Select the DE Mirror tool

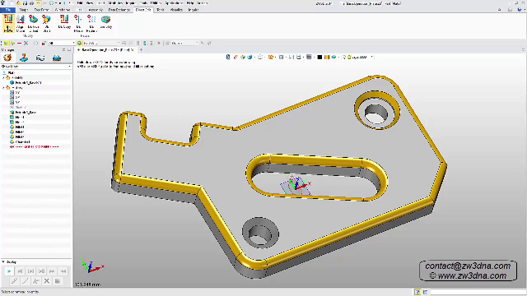pos(78,23)
